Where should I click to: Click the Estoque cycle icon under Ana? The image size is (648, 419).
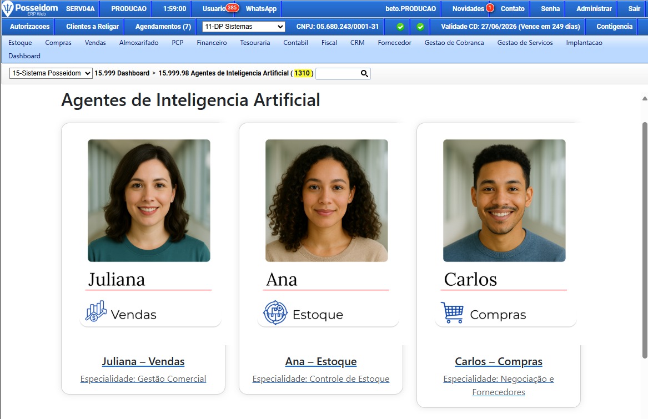coord(275,312)
